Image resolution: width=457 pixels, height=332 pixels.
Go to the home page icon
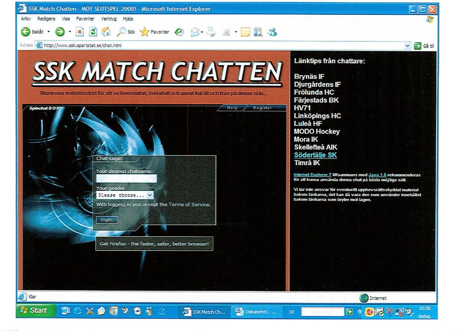[x=106, y=32]
